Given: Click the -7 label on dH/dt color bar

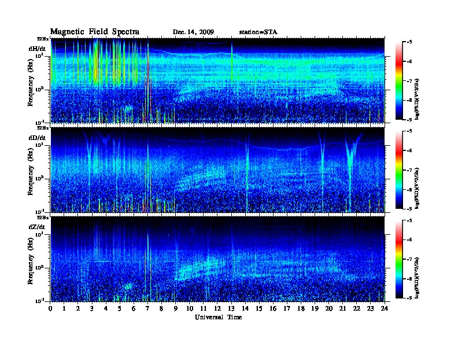Looking at the screenshot, I should pos(409,81).
